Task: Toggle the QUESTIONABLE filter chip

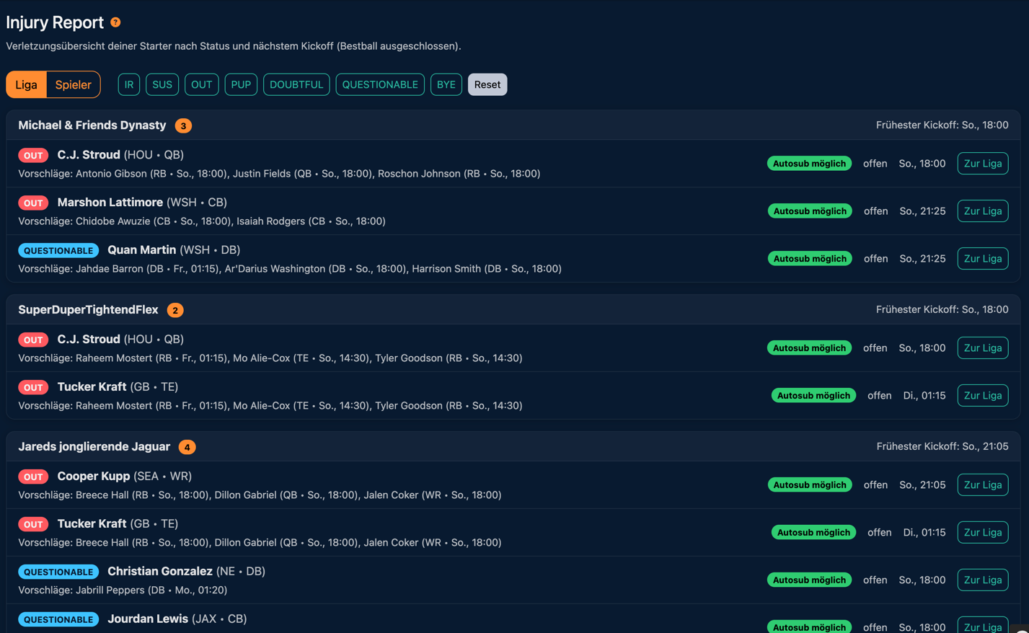Action: coord(380,84)
